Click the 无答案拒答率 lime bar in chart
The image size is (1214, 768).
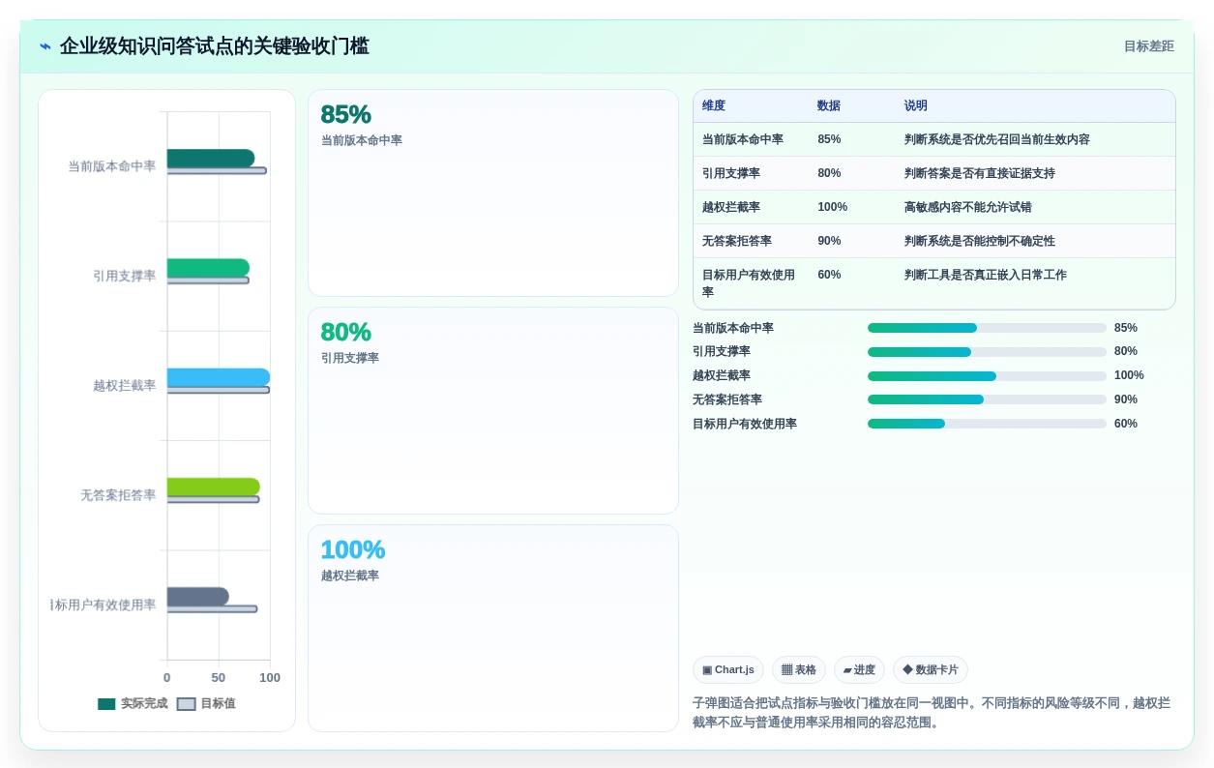pos(214,487)
